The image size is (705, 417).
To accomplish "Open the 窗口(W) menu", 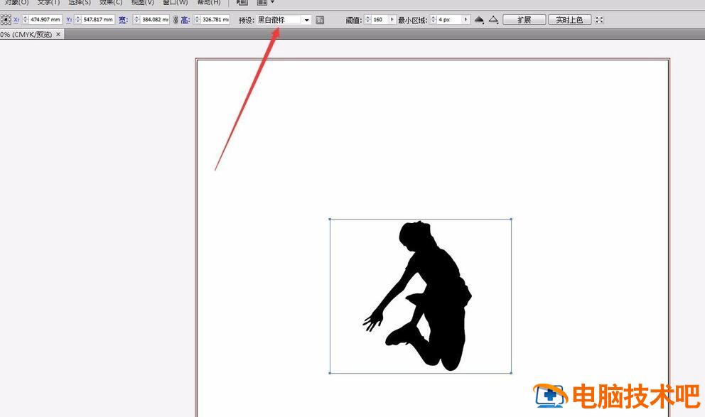I will coord(176,2).
